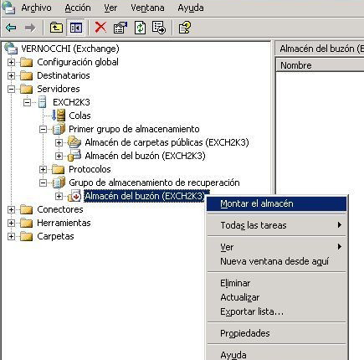Click the green Refresh toolbar icon

point(140,28)
